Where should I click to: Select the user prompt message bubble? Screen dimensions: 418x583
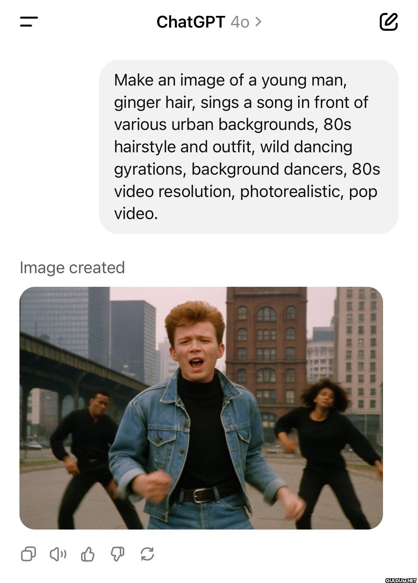coord(249,147)
